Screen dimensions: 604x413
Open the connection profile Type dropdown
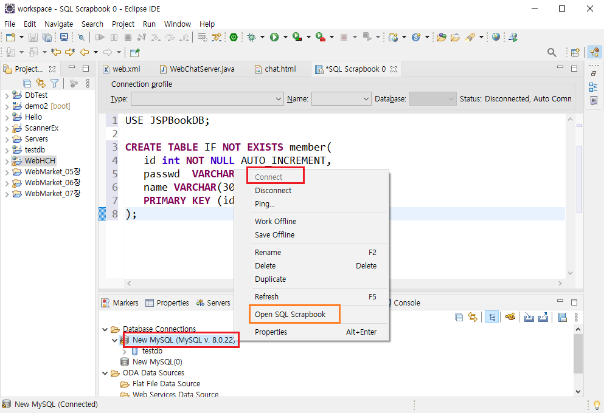tap(207, 98)
